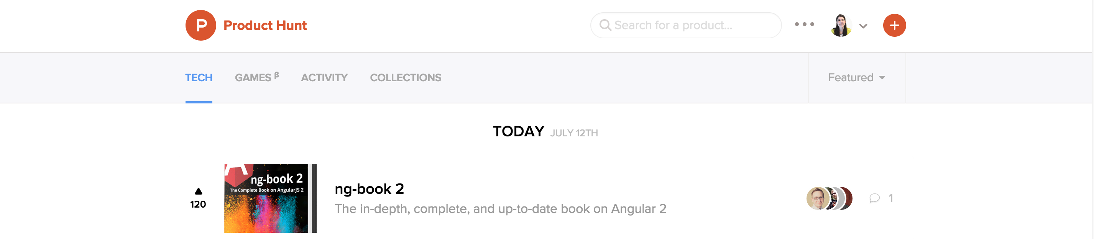Upvote ng-book 2 with the triangle arrow

198,192
